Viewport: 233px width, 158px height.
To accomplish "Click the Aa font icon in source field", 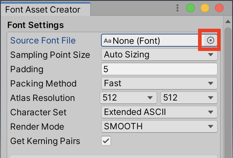I will tap(107, 41).
